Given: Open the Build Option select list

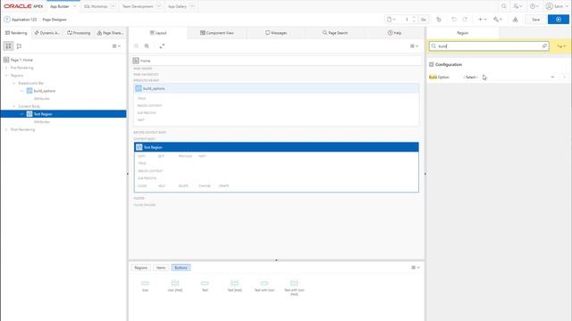Looking at the screenshot, I should (509, 78).
